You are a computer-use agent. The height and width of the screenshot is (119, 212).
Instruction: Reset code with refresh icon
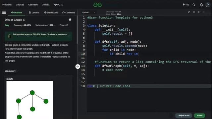(199, 12)
